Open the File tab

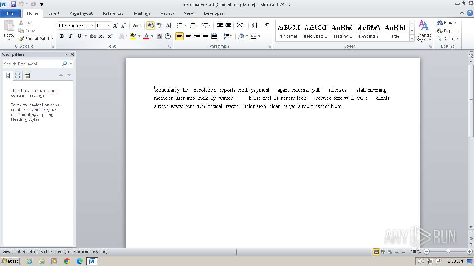(x=10, y=13)
